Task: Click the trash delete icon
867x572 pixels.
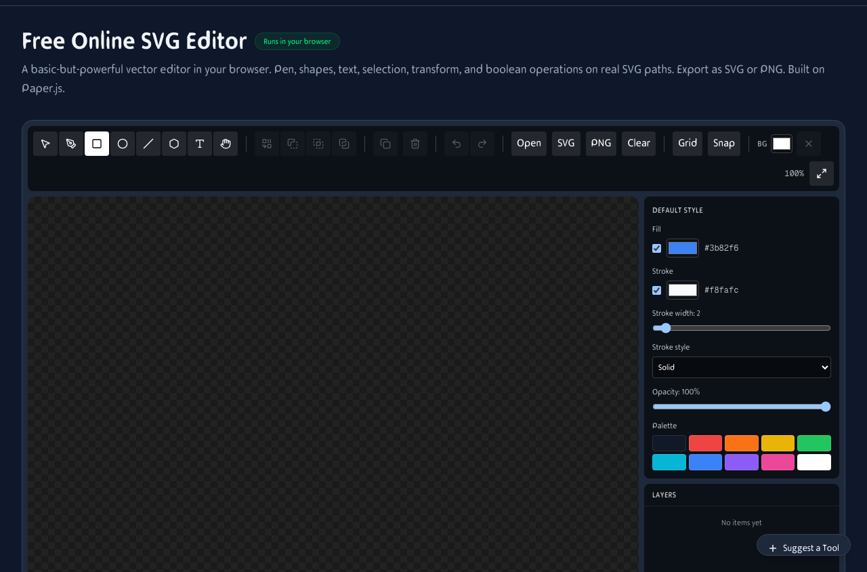Action: click(x=415, y=144)
